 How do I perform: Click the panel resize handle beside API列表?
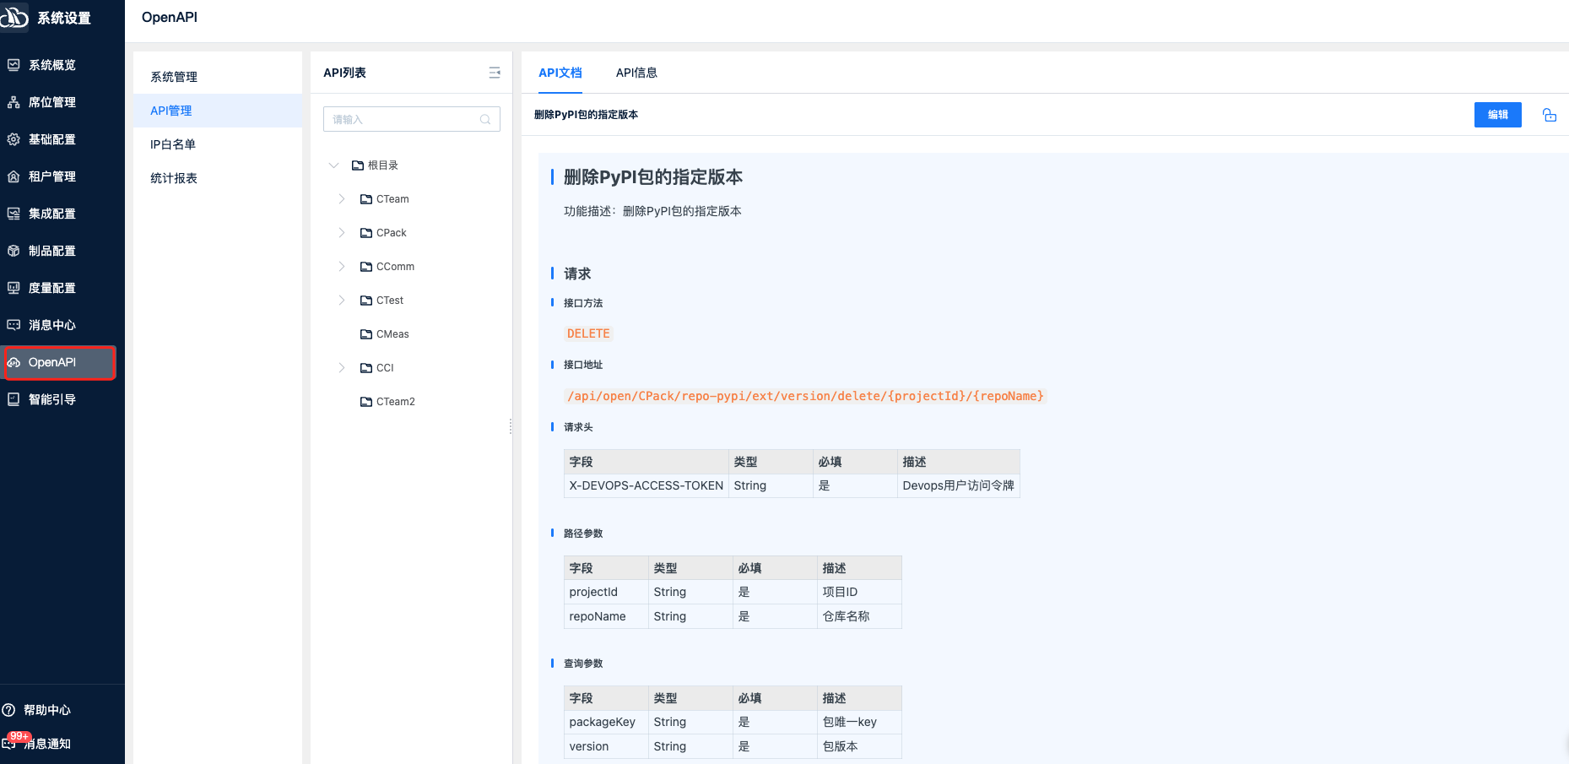tap(511, 426)
